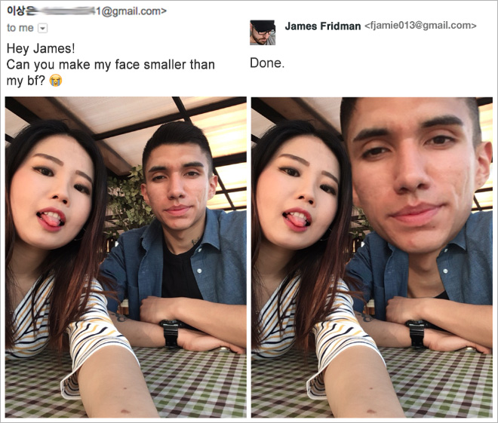This screenshot has width=498, height=423.
Task: Click the "my bf?" text
Action: [x=26, y=81]
